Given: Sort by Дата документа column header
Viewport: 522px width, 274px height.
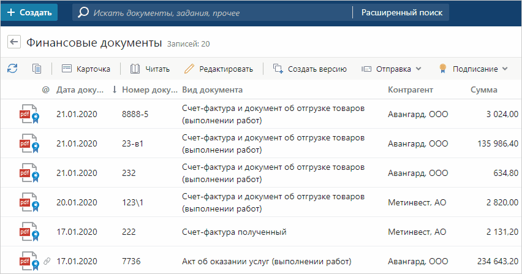Looking at the screenshot, I should coord(80,90).
